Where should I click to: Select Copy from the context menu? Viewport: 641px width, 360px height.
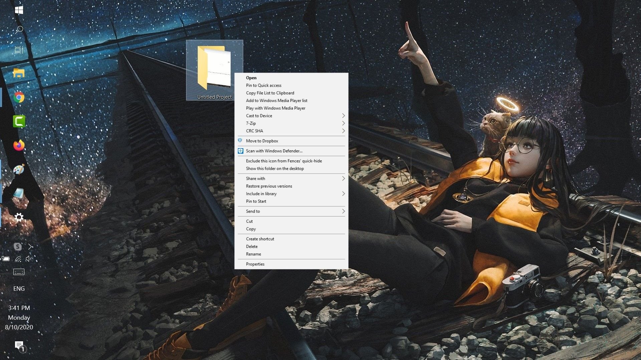[291, 229]
